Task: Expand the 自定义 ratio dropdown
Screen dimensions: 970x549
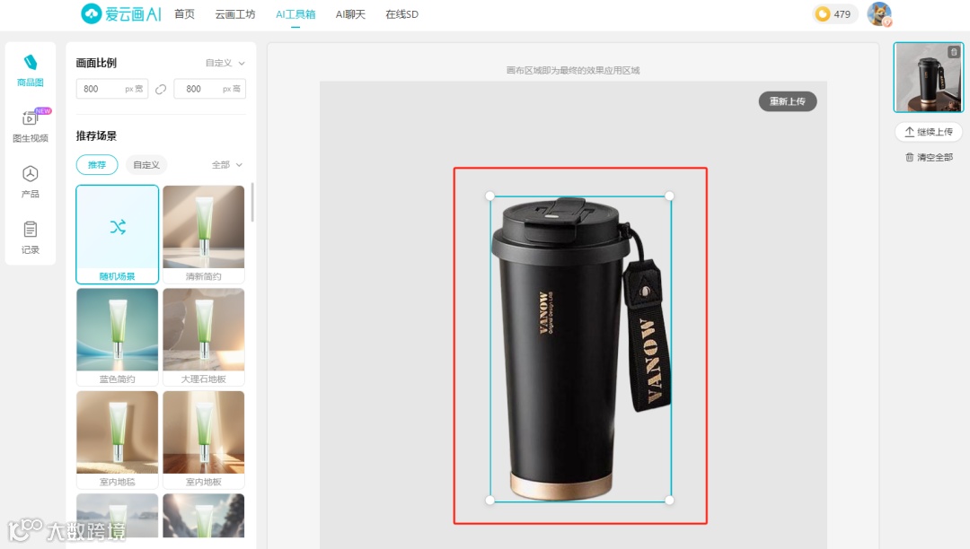Action: 225,63
